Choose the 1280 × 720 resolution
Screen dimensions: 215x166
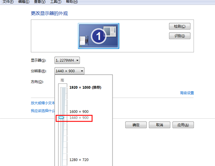pyautogui.click(x=79, y=160)
